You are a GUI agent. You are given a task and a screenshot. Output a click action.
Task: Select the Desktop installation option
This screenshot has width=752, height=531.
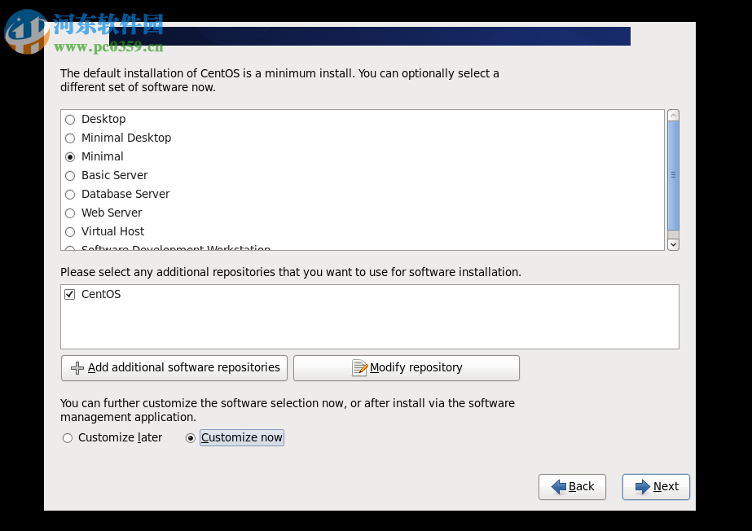point(70,119)
